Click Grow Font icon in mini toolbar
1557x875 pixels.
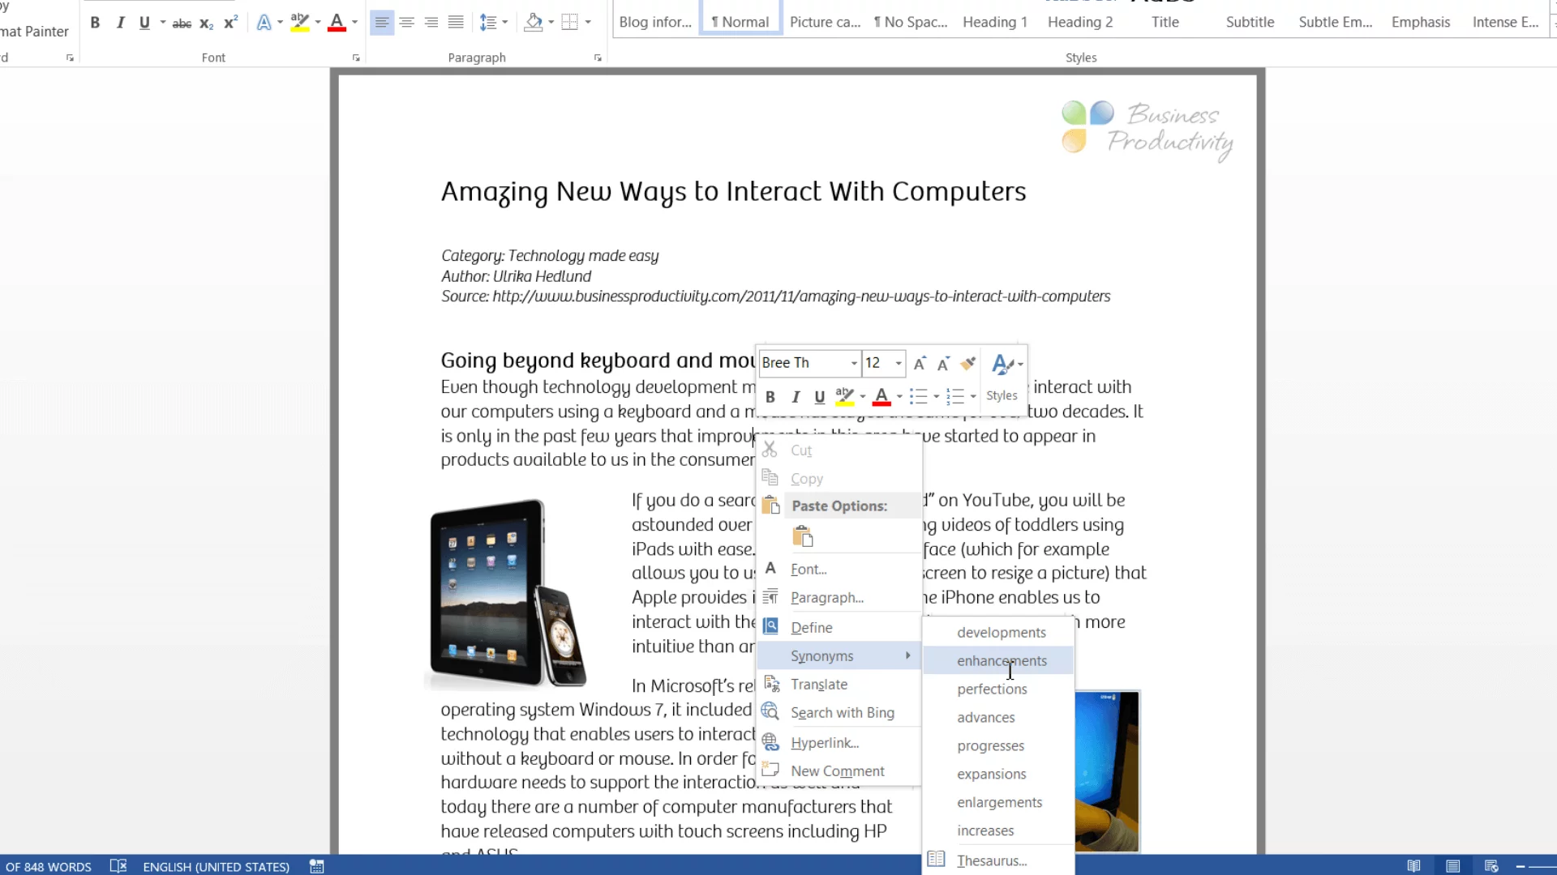point(919,364)
